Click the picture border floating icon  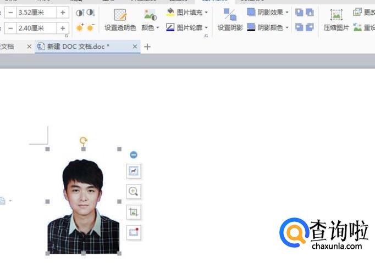coord(134,232)
